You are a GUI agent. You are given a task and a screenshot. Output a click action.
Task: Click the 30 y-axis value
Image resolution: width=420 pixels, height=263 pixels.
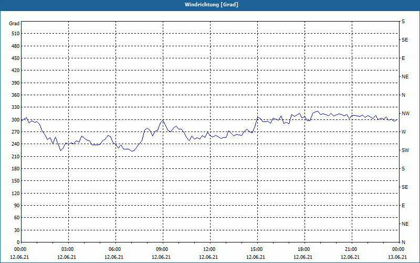point(17,230)
